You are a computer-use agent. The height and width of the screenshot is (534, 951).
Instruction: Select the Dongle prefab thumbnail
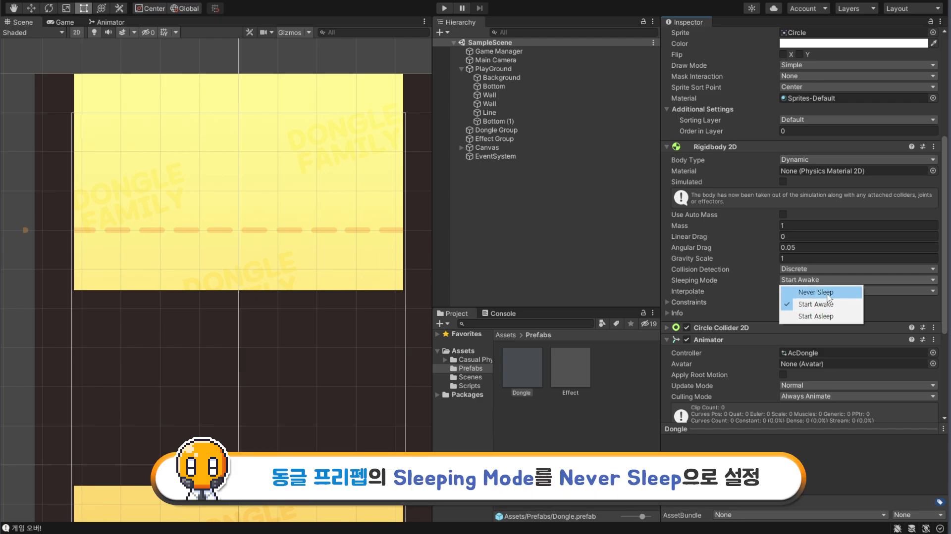pyautogui.click(x=522, y=367)
